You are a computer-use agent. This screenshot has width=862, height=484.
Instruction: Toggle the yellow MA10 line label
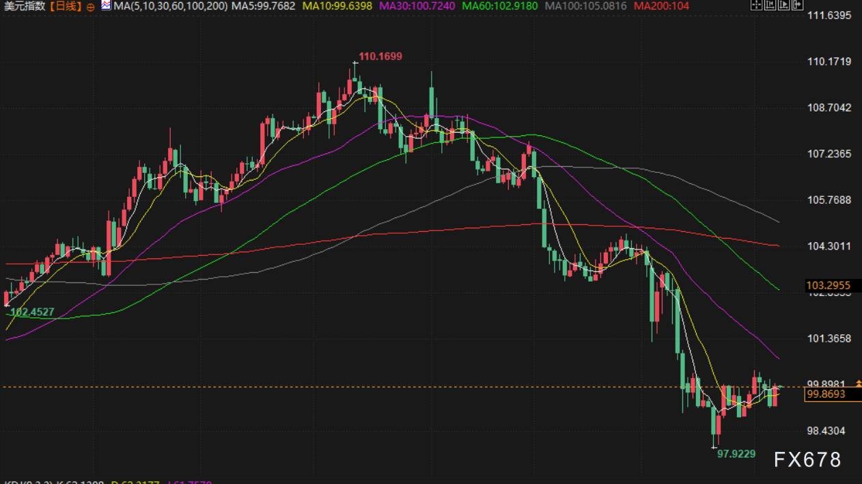click(x=337, y=6)
